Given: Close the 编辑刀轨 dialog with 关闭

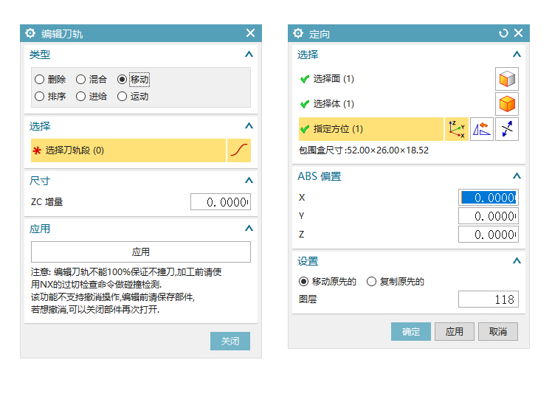Looking at the screenshot, I should coord(230,342).
